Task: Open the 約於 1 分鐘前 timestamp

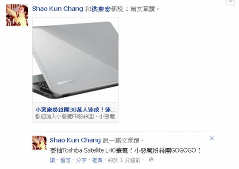Action: click(124, 160)
